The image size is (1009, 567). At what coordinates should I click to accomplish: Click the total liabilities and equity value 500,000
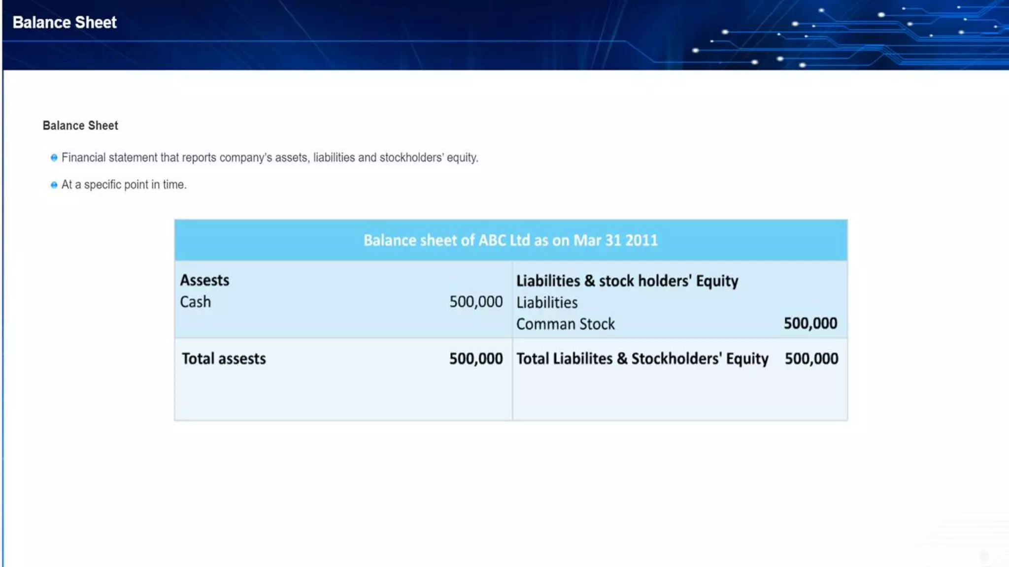tap(811, 359)
